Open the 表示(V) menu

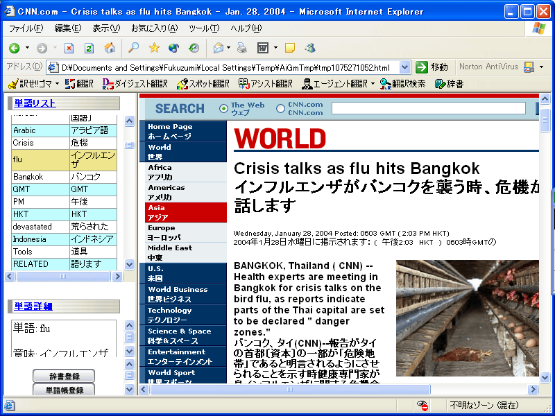106,28
